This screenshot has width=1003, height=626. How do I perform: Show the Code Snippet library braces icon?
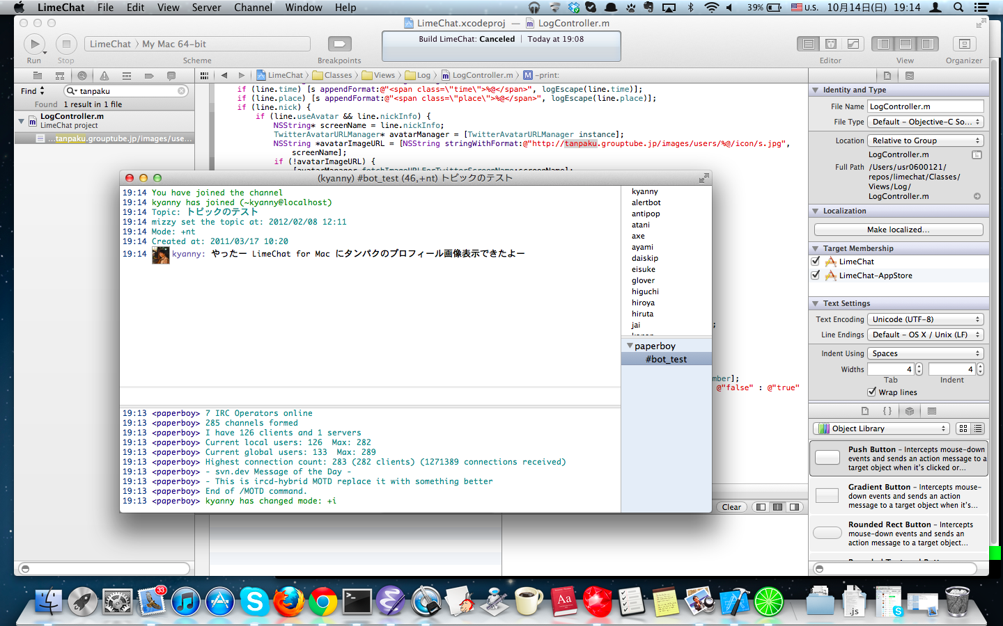[x=887, y=410]
